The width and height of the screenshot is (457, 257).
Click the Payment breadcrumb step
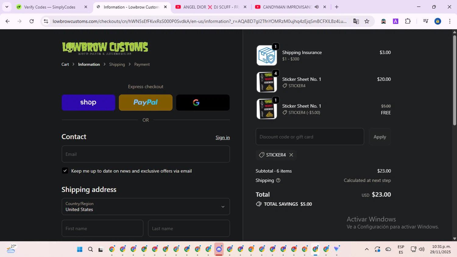(x=142, y=64)
